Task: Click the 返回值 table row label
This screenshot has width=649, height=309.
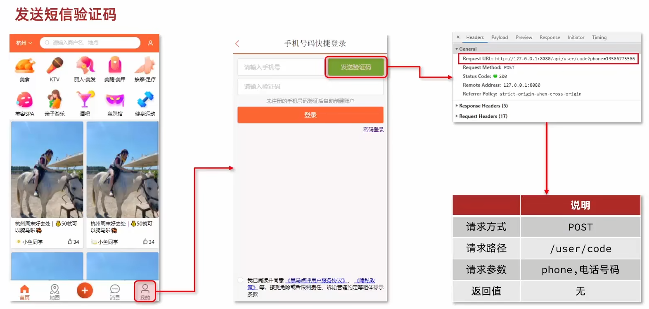Action: coord(486,291)
